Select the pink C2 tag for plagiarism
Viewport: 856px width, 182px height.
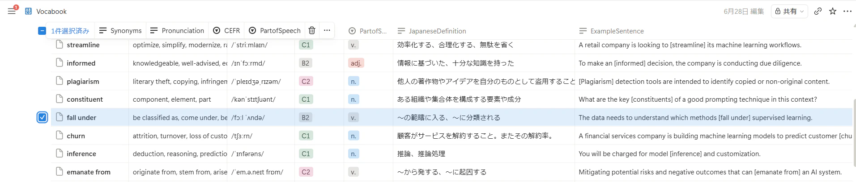[306, 81]
